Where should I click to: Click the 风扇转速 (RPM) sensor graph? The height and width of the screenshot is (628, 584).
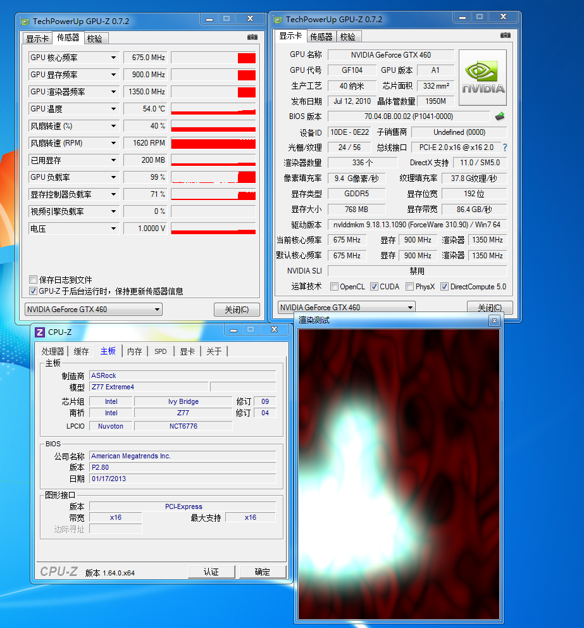[x=213, y=143]
